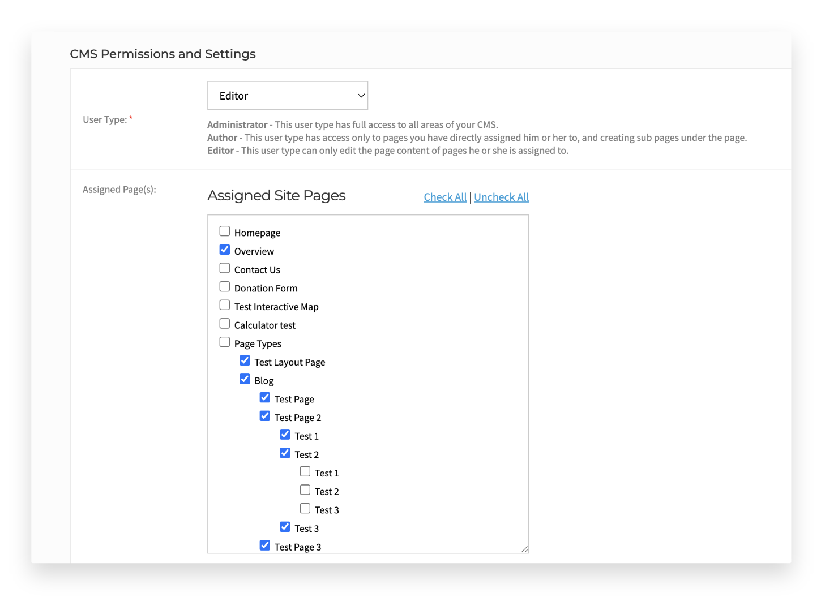
Task: Uncheck Test Page 3
Action: coord(264,544)
